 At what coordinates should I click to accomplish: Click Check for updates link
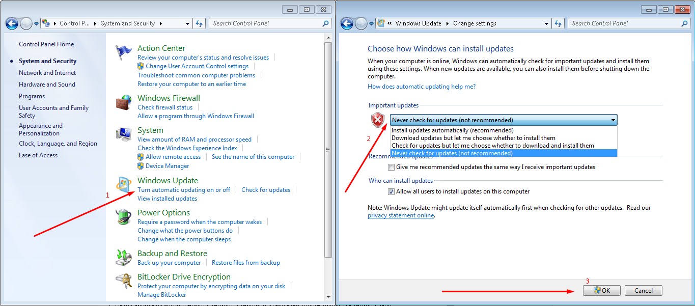tap(266, 190)
